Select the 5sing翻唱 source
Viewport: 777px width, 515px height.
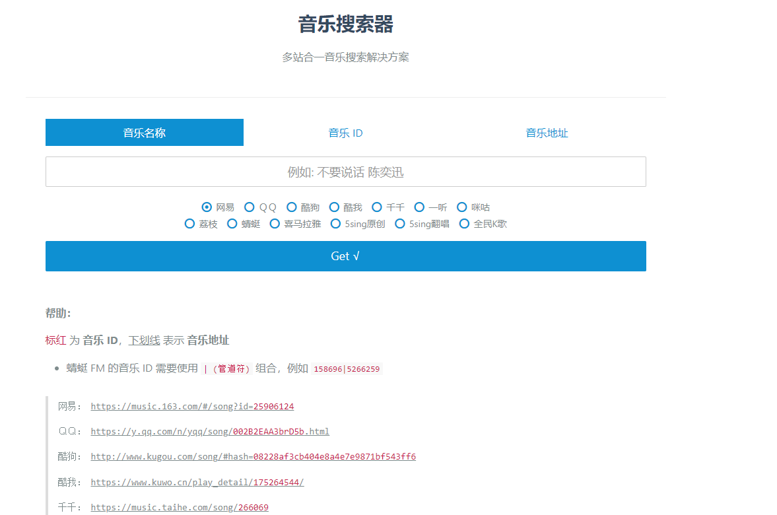point(400,224)
